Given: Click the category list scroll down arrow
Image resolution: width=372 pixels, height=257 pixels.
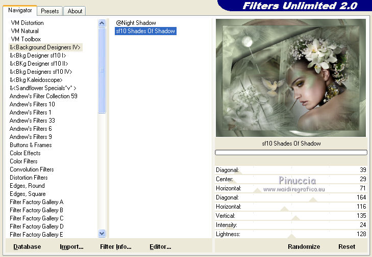Looking at the screenshot, I should (x=102, y=234).
